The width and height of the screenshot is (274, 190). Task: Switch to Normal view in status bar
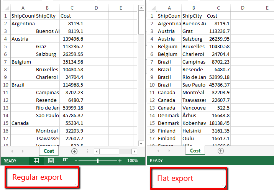36,161
